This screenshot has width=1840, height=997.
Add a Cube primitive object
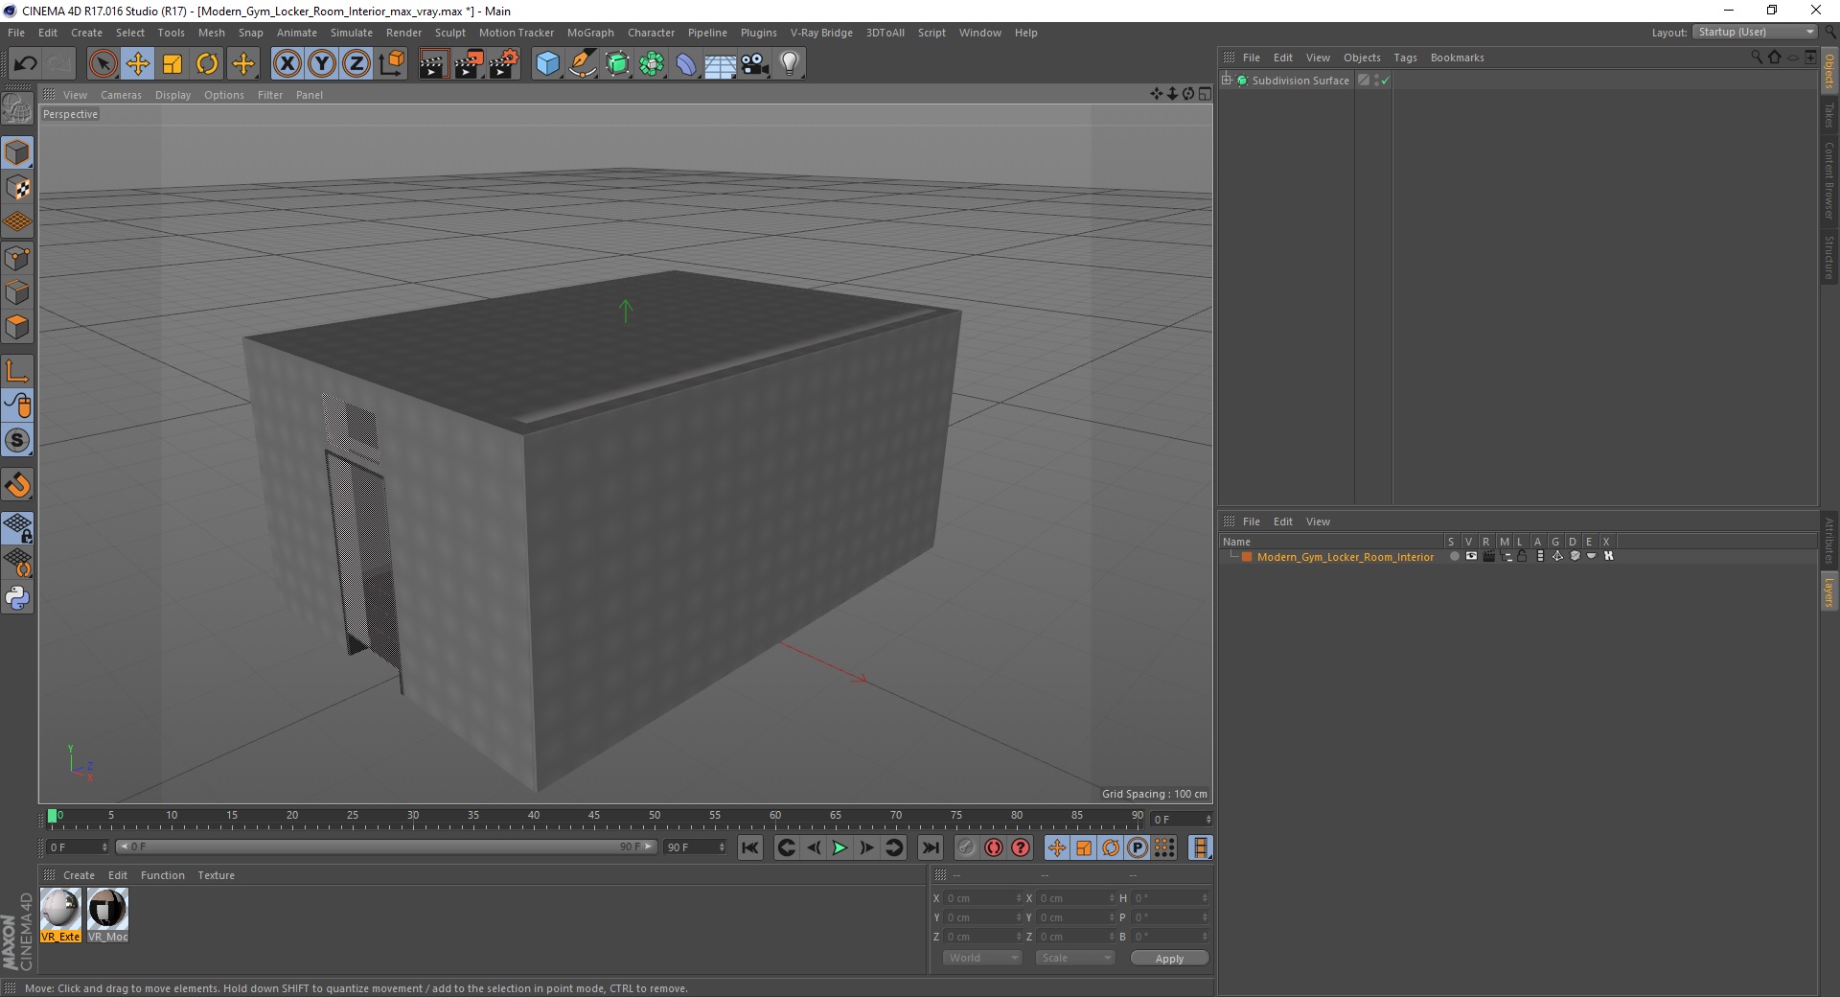click(547, 64)
